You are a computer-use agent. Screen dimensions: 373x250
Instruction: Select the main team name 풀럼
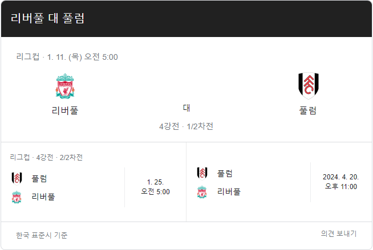(x=308, y=110)
